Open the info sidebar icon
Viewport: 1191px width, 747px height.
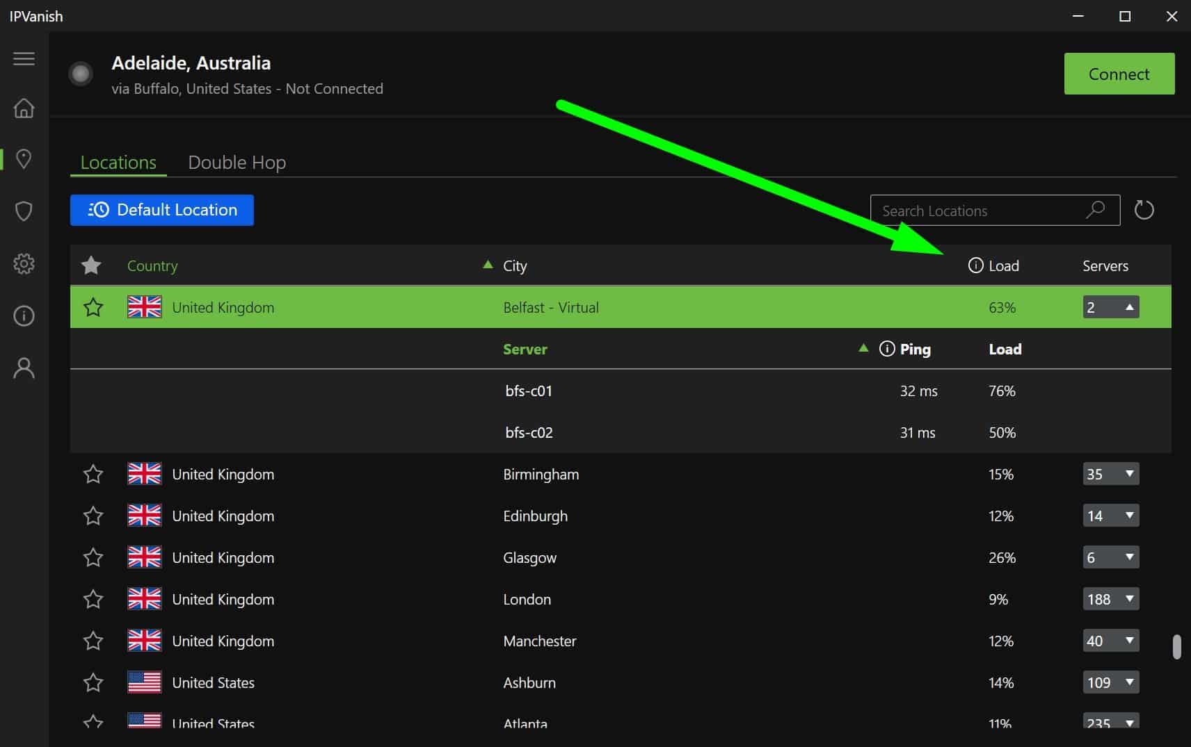point(24,315)
